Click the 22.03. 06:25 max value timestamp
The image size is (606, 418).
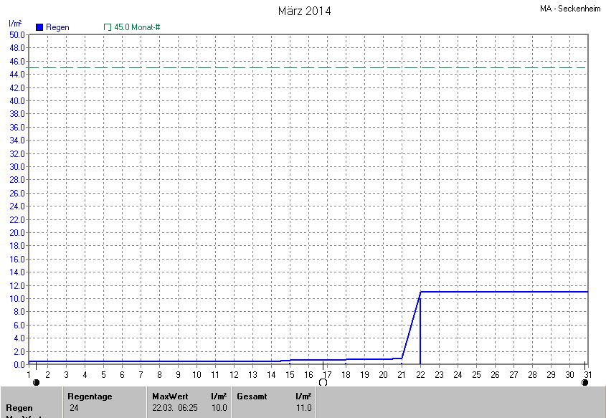point(174,408)
